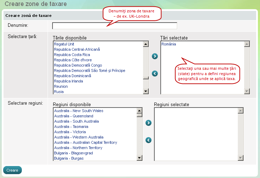The height and width of the screenshot is (178, 260).
Task: Select Australia - Tasmania region
Action: [71, 127]
